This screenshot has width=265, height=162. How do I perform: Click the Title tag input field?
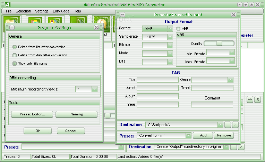(x=157, y=80)
